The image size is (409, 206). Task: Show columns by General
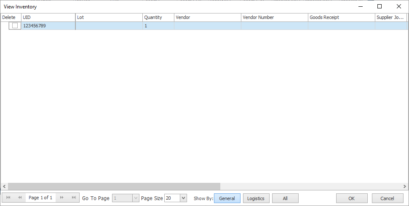tap(227, 198)
